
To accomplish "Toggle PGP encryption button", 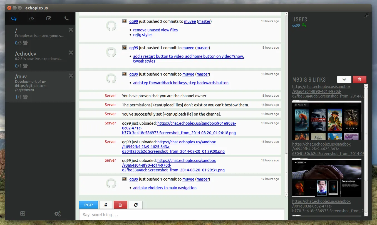I will (x=88, y=205).
